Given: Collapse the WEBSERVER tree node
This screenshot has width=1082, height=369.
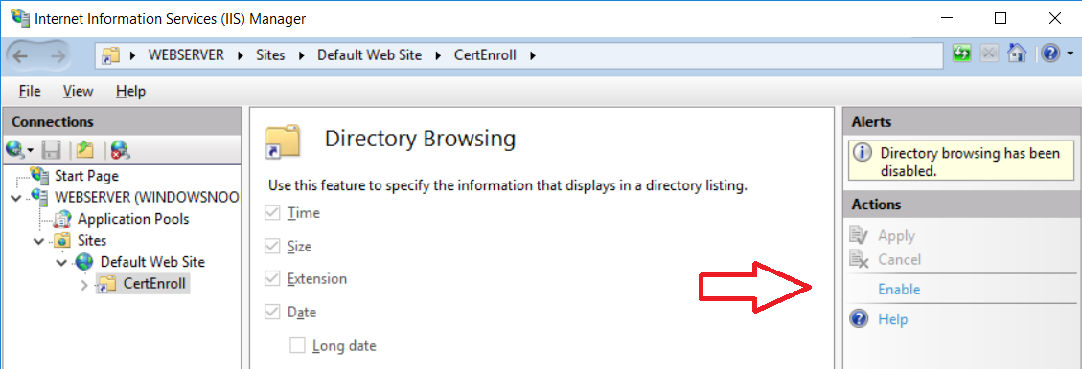Looking at the screenshot, I should pos(16,198).
